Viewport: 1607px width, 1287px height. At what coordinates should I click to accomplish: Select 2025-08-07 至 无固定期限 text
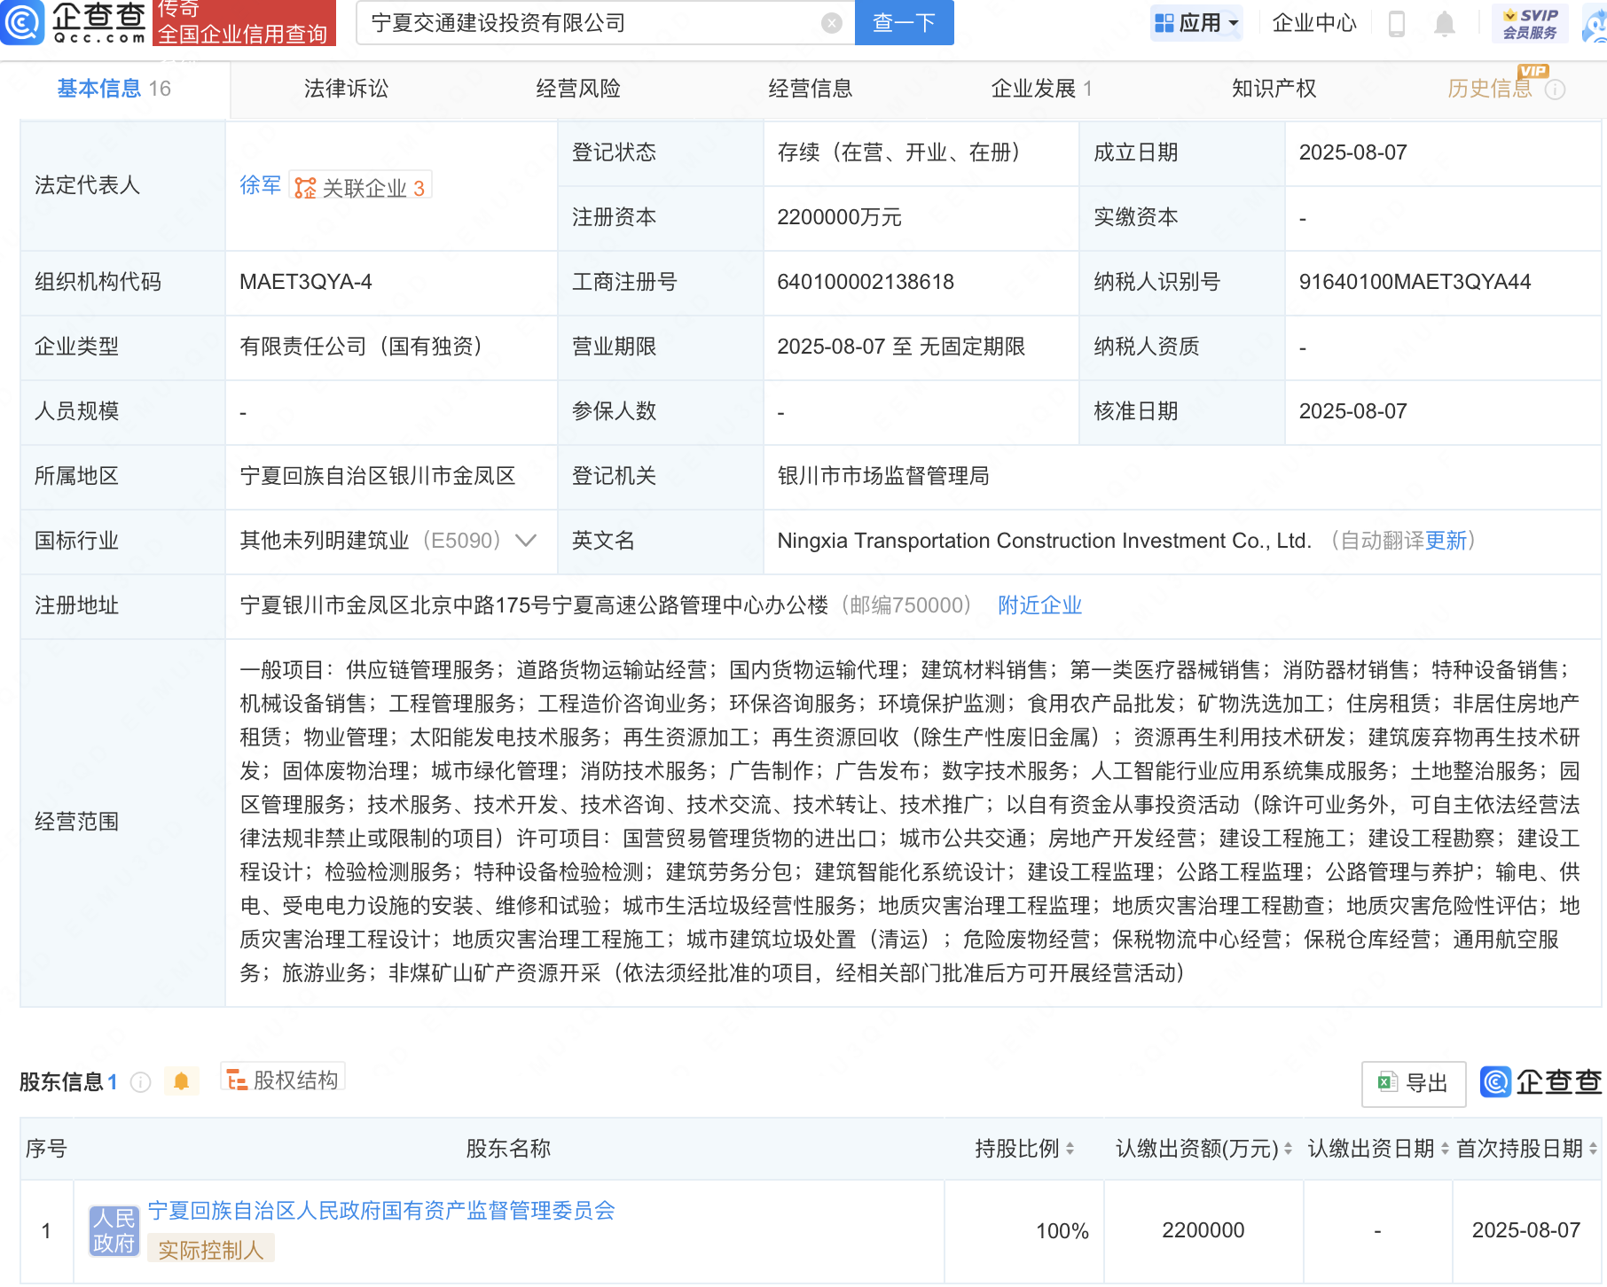901,347
